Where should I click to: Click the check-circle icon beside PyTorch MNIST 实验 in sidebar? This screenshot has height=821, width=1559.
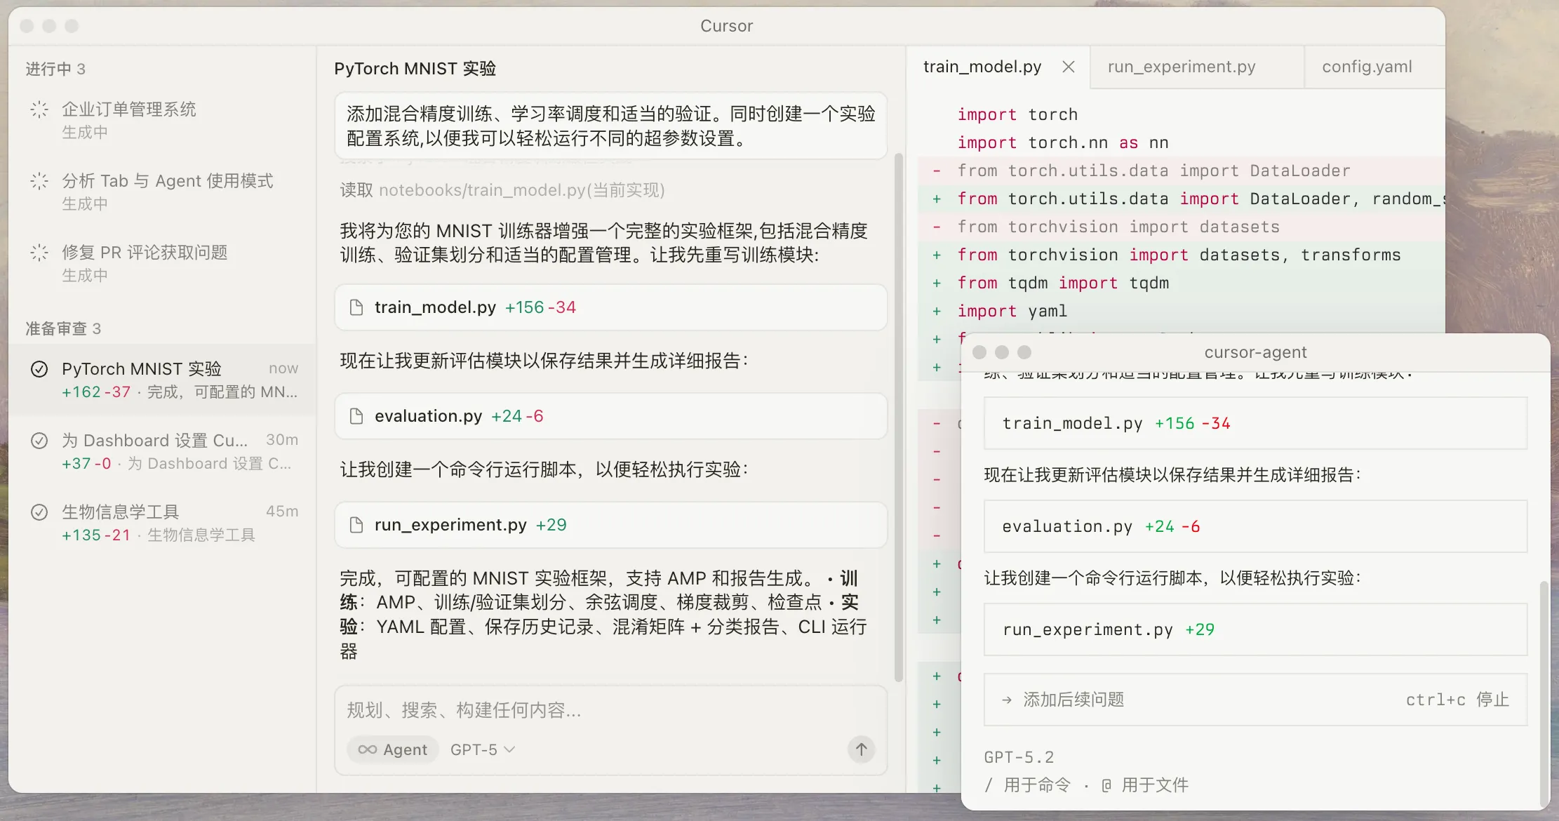pyautogui.click(x=39, y=369)
